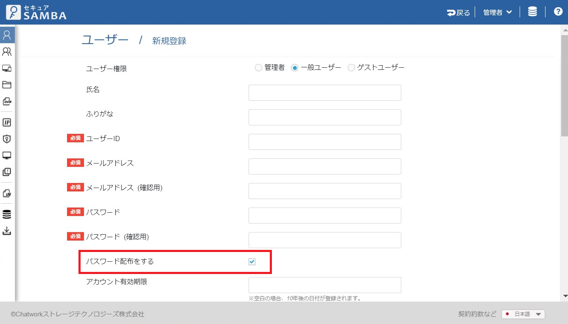The height and width of the screenshot is (324, 568).
Task: Click the 氏名 input field
Action: click(x=325, y=93)
